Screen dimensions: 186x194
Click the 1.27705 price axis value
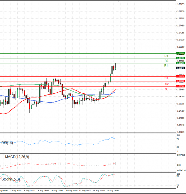tap(181, 18)
